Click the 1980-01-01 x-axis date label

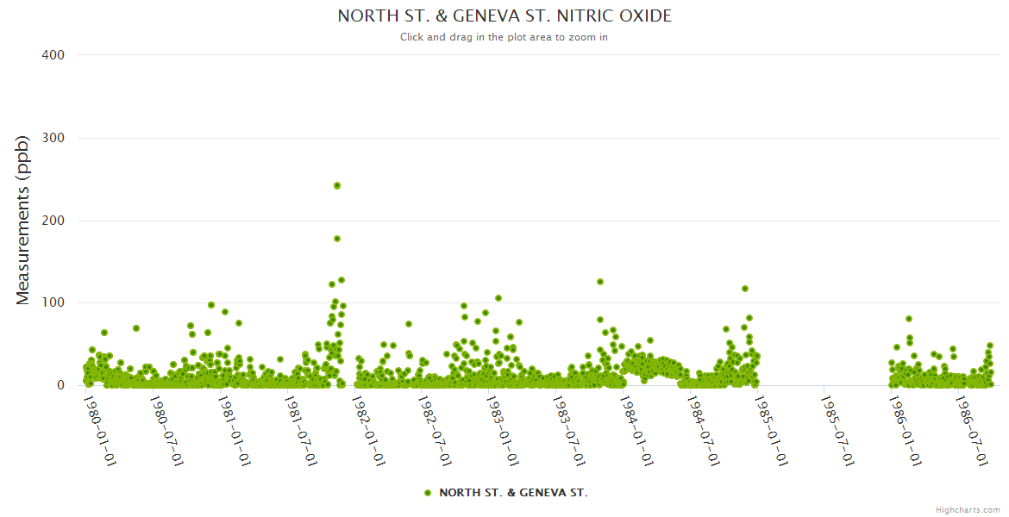100,431
